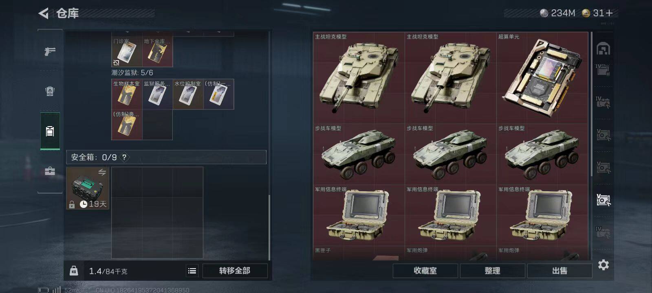Select the 超算单元 item thumbnail

[542, 78]
